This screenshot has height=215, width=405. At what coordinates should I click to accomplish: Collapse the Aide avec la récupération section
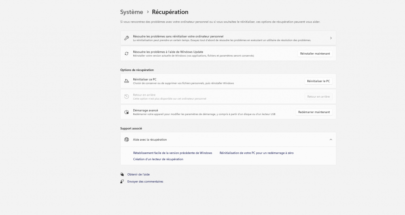coord(331,139)
